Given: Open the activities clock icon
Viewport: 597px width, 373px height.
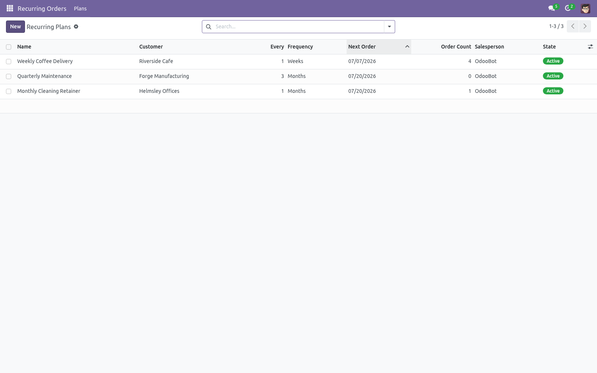Looking at the screenshot, I should 568,8.
